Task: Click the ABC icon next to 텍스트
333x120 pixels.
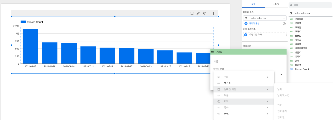Action: tap(219, 83)
